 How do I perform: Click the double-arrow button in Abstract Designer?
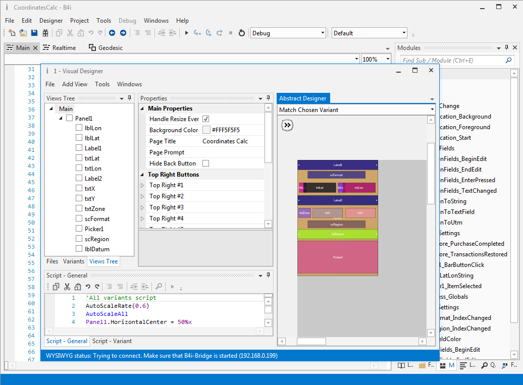tap(287, 125)
